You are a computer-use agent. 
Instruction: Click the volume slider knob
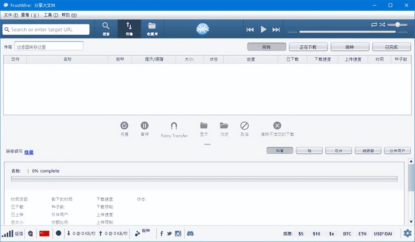397,25
